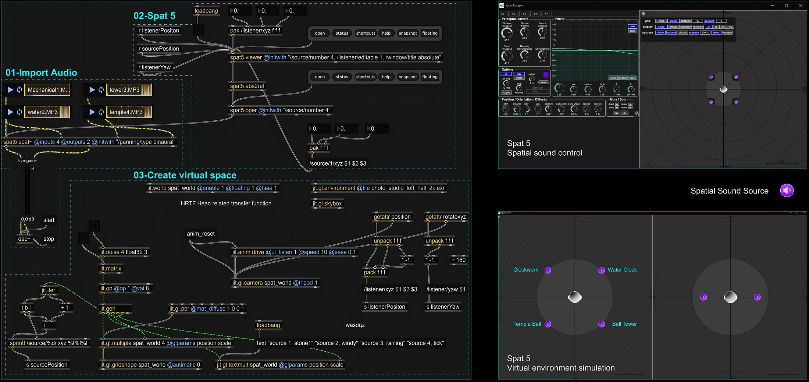Click the purple color circle in Options
The width and height of the screenshot is (809, 382).
tap(546, 75)
